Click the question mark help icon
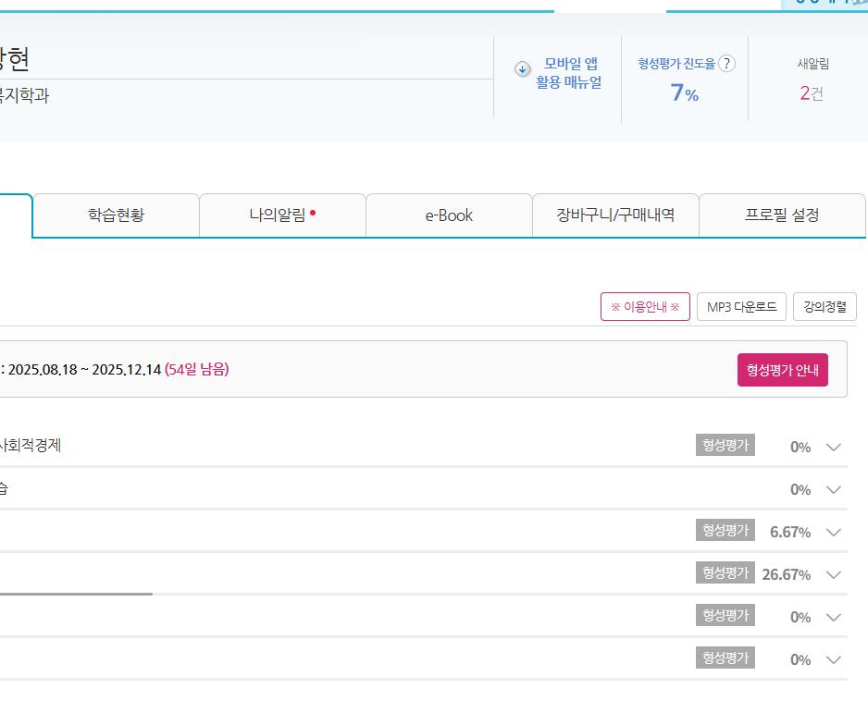 (727, 64)
